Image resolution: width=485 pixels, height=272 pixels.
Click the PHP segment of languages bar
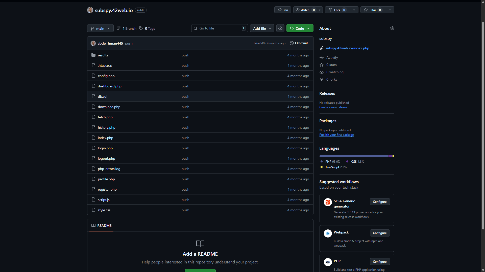click(354, 156)
